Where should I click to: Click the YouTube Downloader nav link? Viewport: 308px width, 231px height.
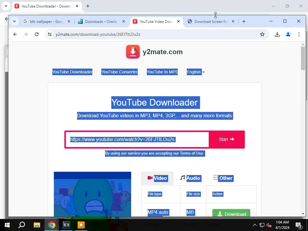[x=72, y=72]
